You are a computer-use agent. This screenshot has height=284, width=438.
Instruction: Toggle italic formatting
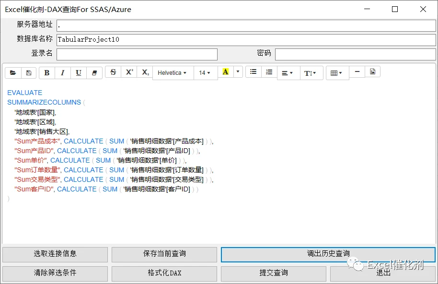click(63, 72)
